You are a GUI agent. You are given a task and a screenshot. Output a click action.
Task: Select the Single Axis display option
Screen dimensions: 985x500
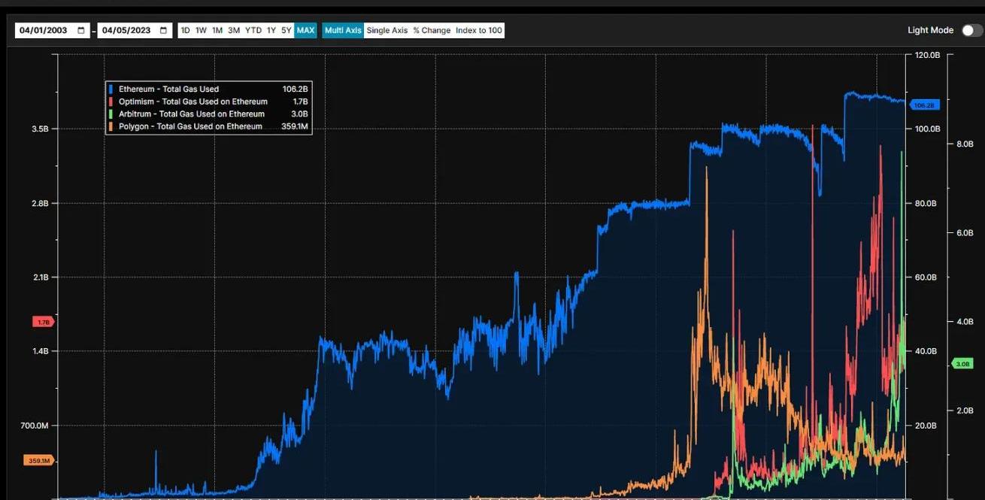[387, 31]
